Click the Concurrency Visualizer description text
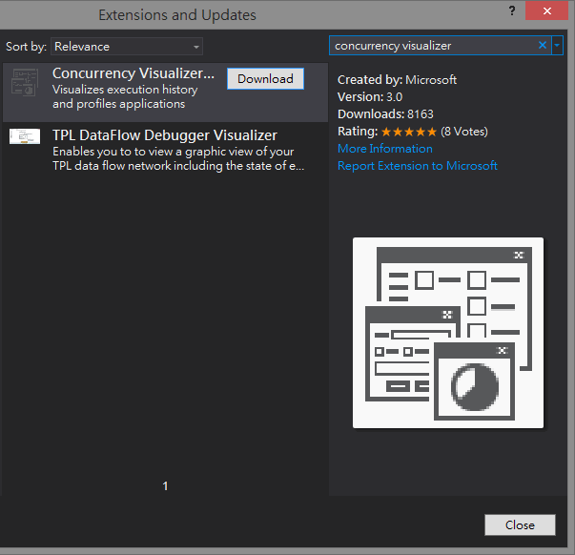Viewport: 575px width, 555px height. click(125, 97)
